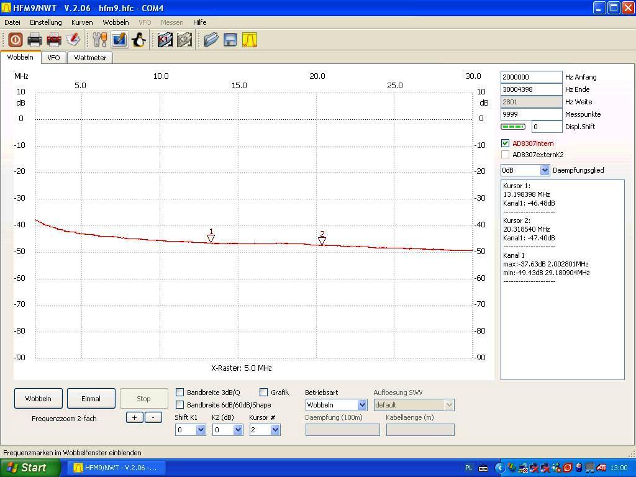Click the penguin icon in toolbar

[x=139, y=40]
